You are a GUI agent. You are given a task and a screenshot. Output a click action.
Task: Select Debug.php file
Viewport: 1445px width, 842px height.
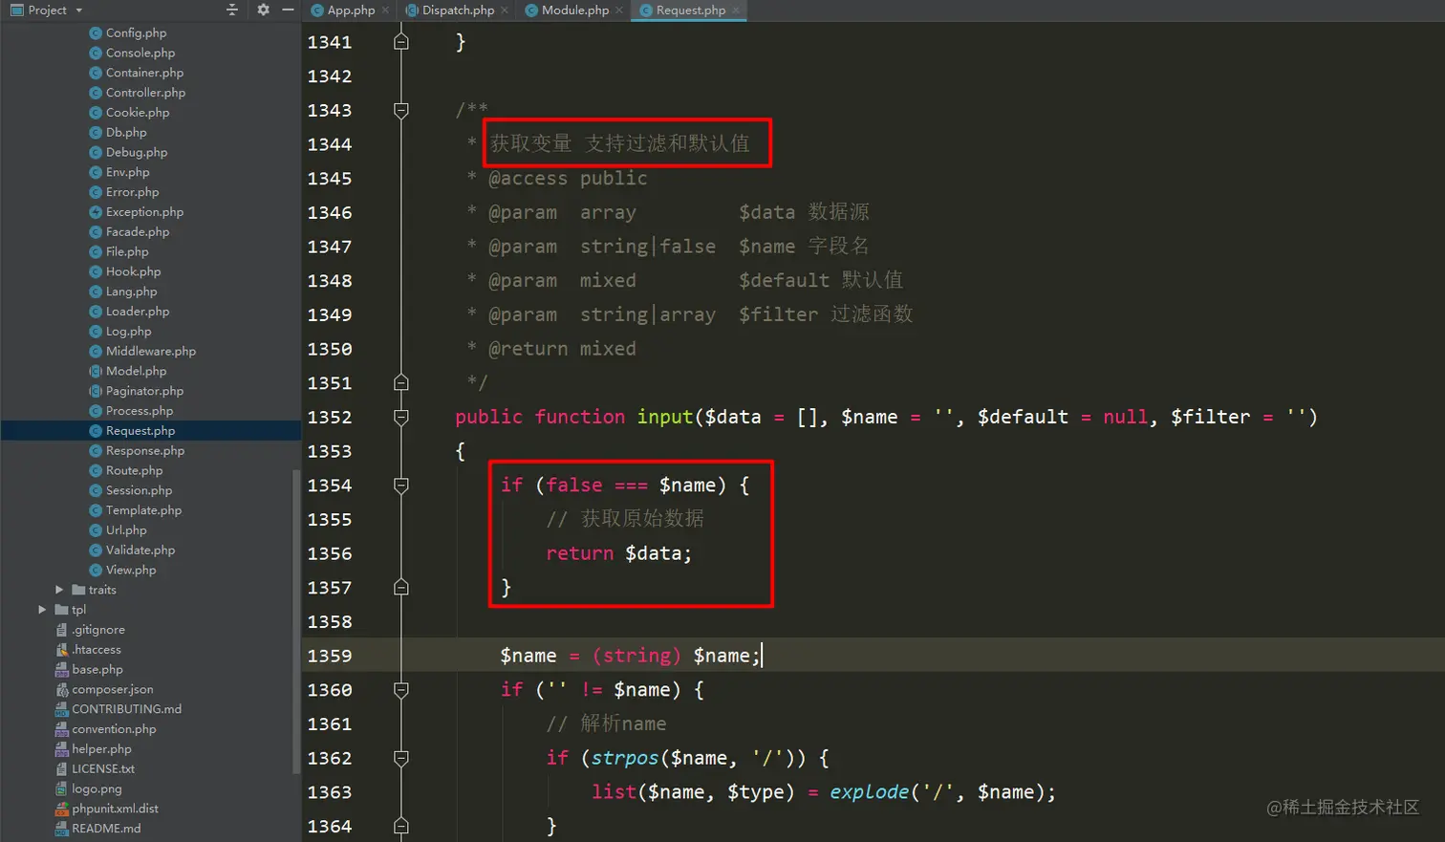coord(137,153)
